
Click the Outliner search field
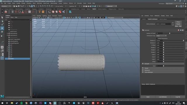tap(19, 20)
